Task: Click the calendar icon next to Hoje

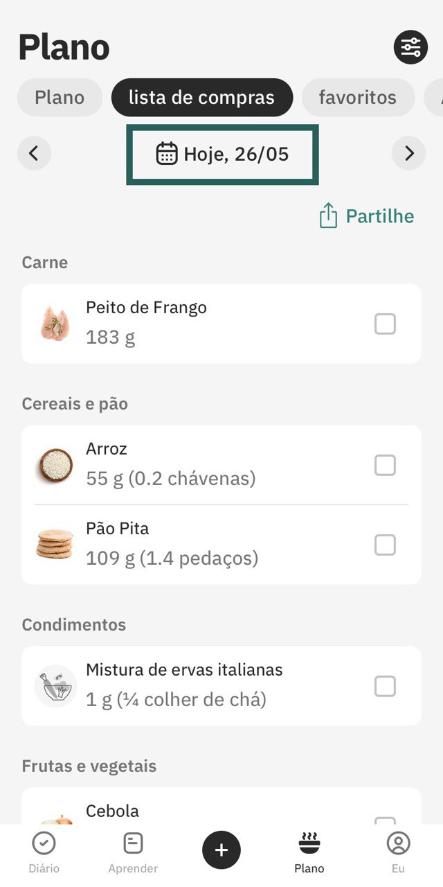Action: point(167,153)
